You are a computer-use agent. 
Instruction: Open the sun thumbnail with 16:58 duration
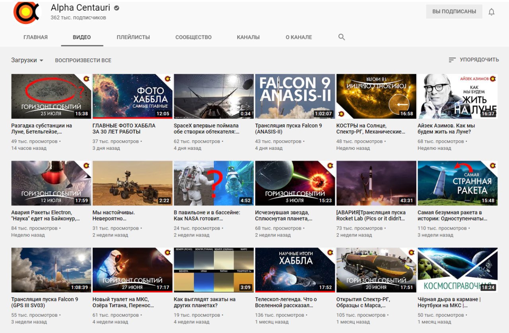[x=376, y=96]
